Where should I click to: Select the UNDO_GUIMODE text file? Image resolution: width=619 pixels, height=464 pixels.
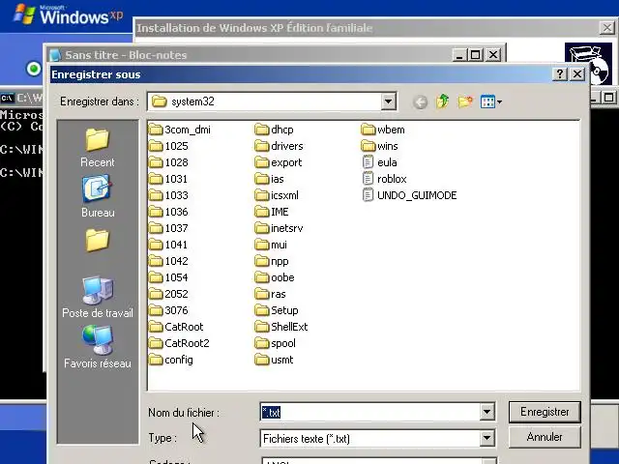tap(409, 195)
